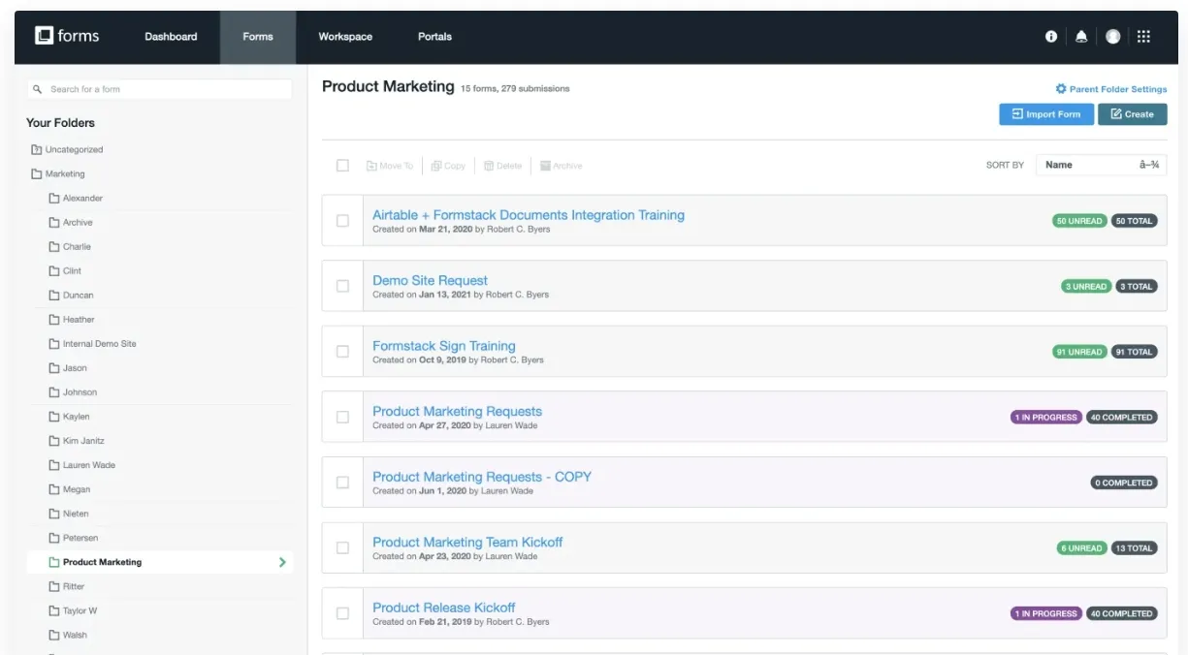Select Ritter folder

(x=74, y=586)
